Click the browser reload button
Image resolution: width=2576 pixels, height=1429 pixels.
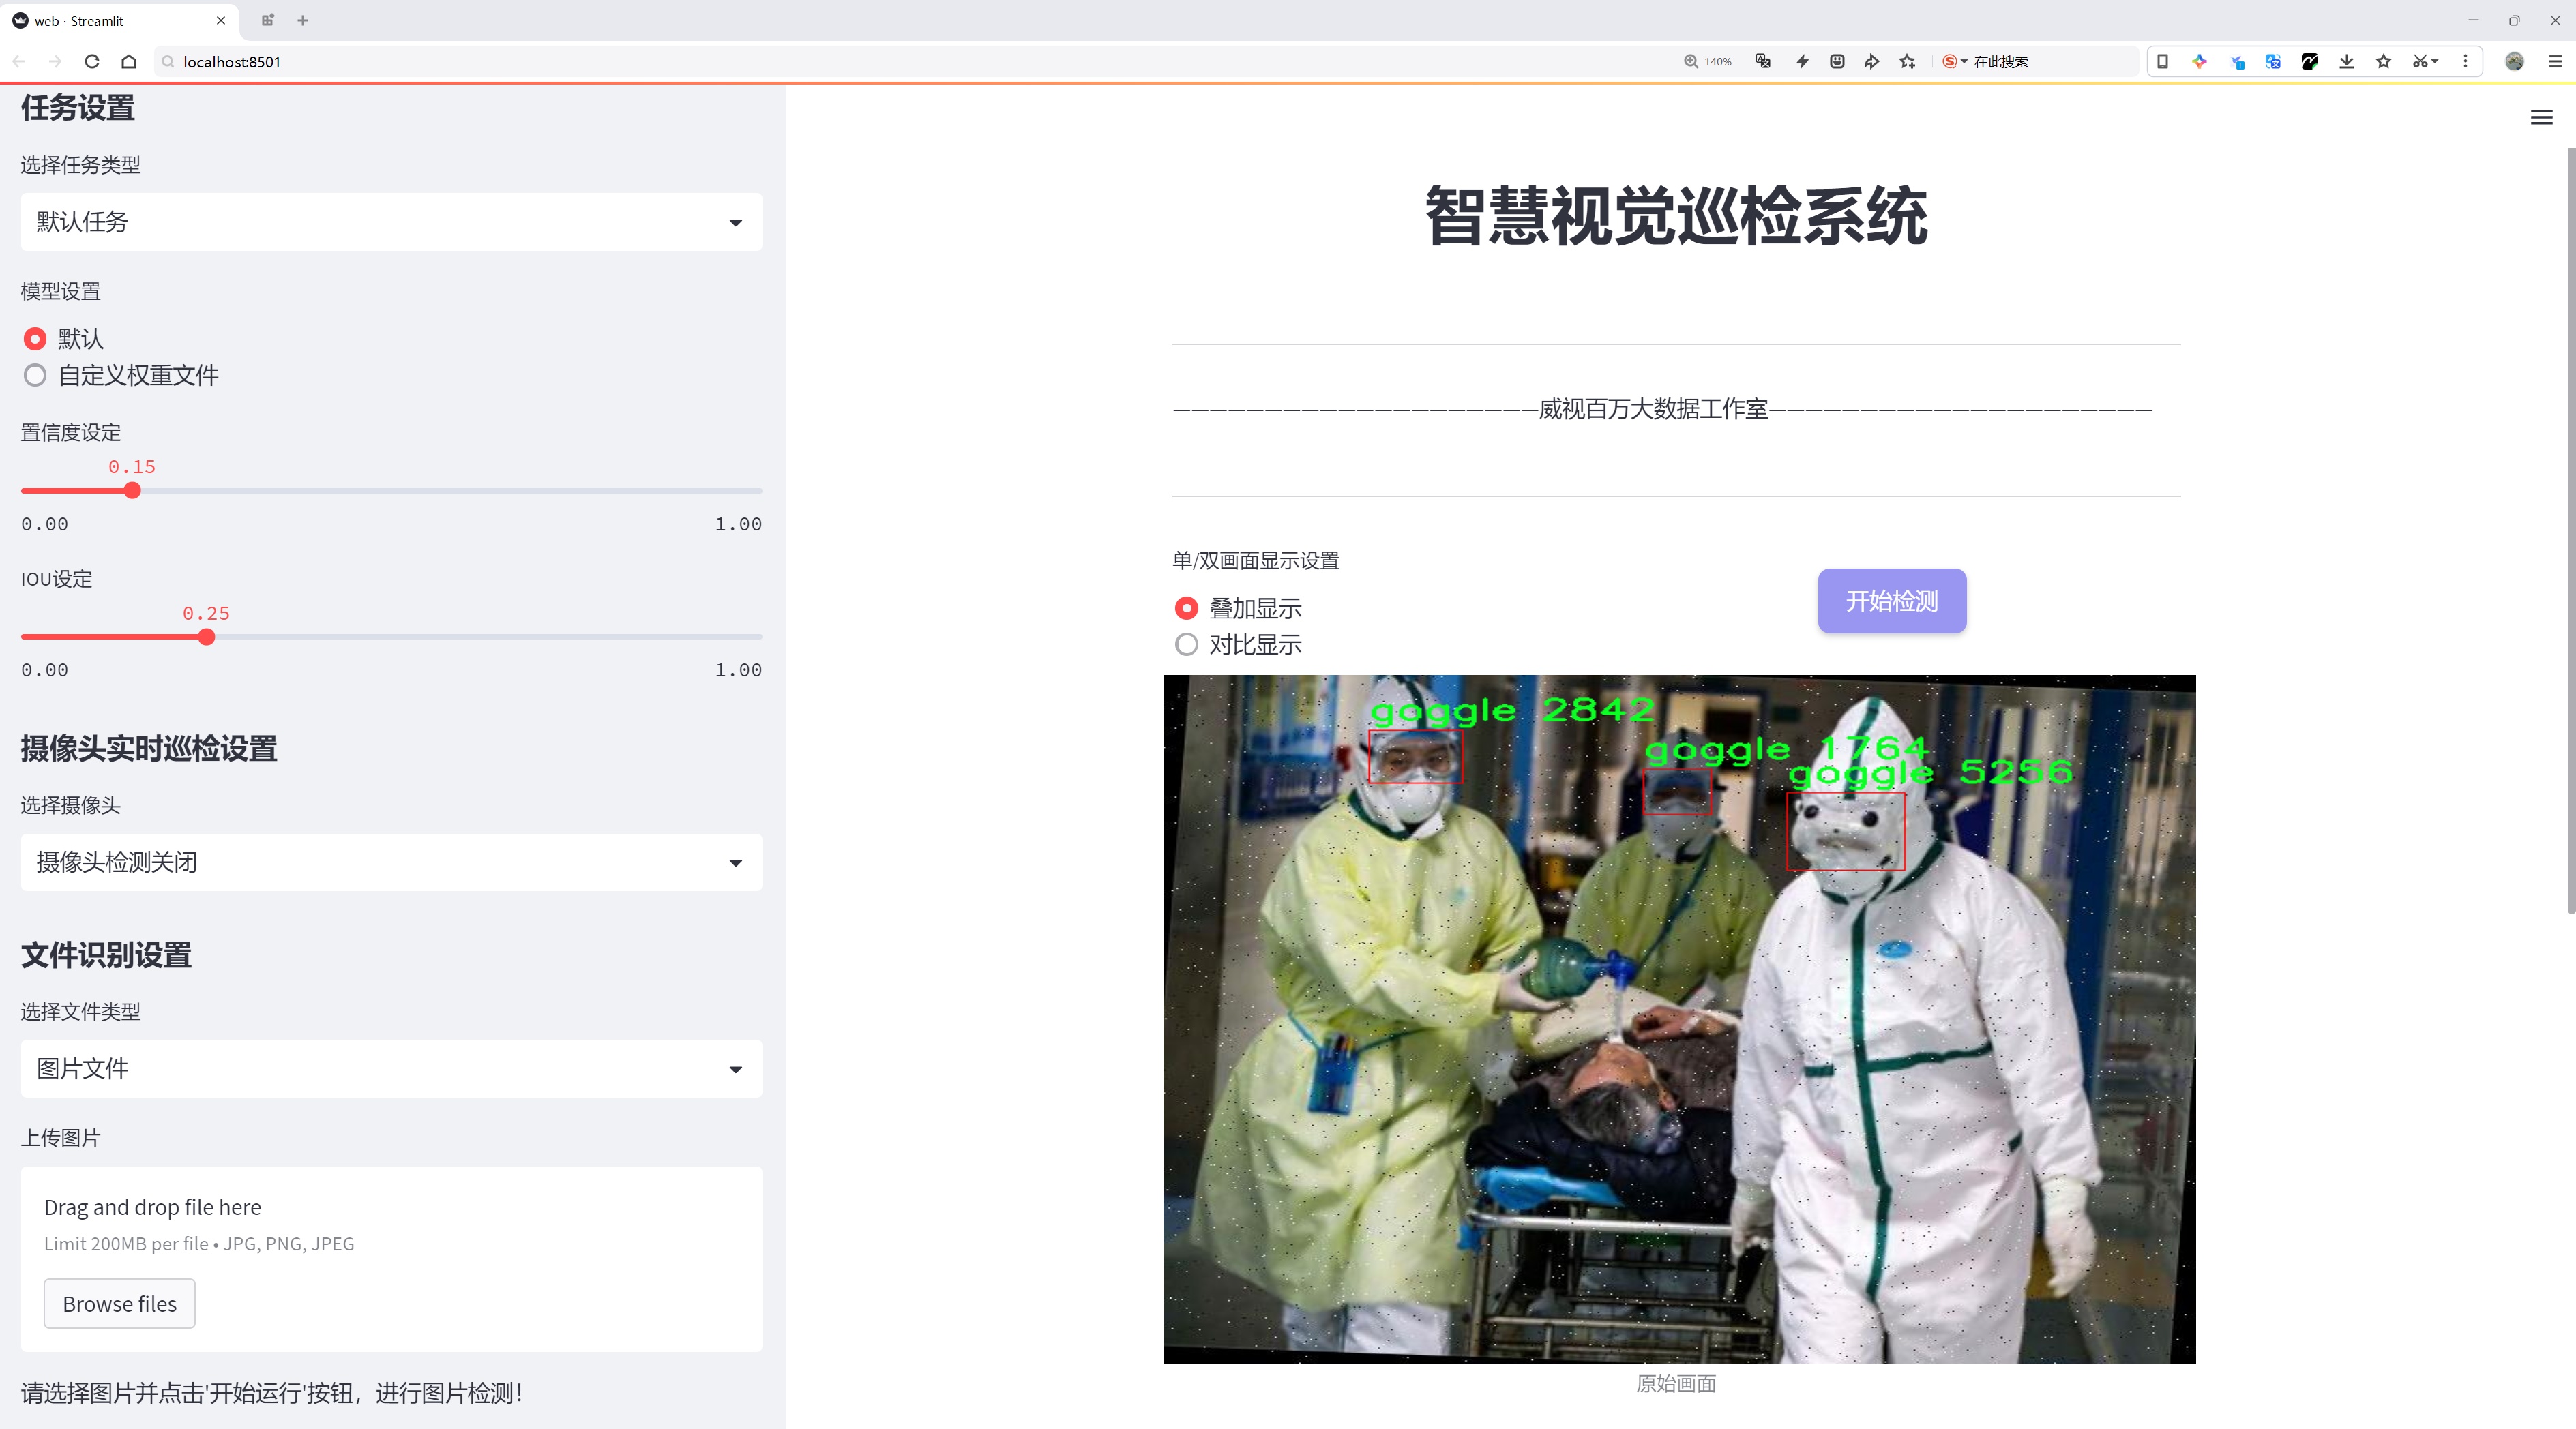pos(92,61)
